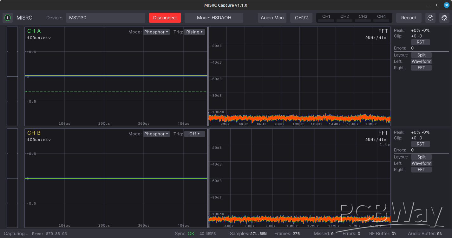Click the CH1 audio level indicator
Screen dimensions: 452x238
pos(326,18)
